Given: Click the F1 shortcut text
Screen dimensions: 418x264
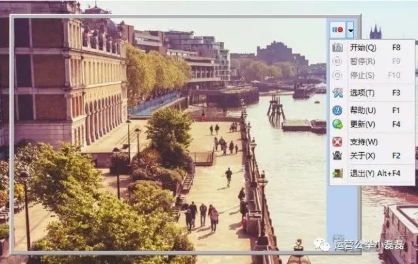Looking at the screenshot, I should click(x=396, y=110).
